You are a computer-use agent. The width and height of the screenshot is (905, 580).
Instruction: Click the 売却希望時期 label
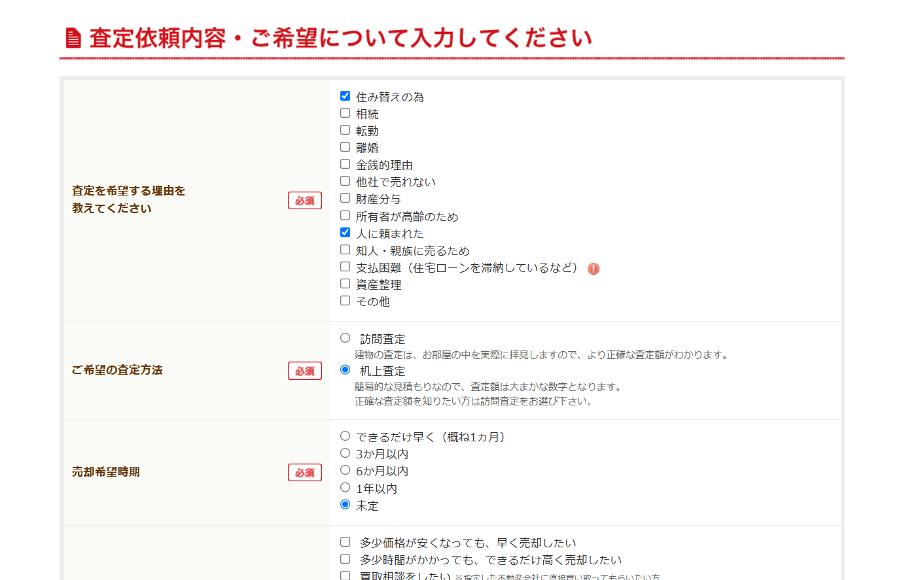click(x=106, y=472)
